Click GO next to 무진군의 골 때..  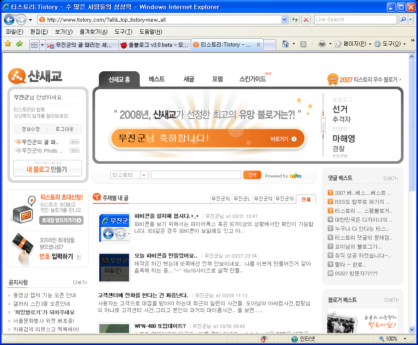pyautogui.click(x=75, y=142)
